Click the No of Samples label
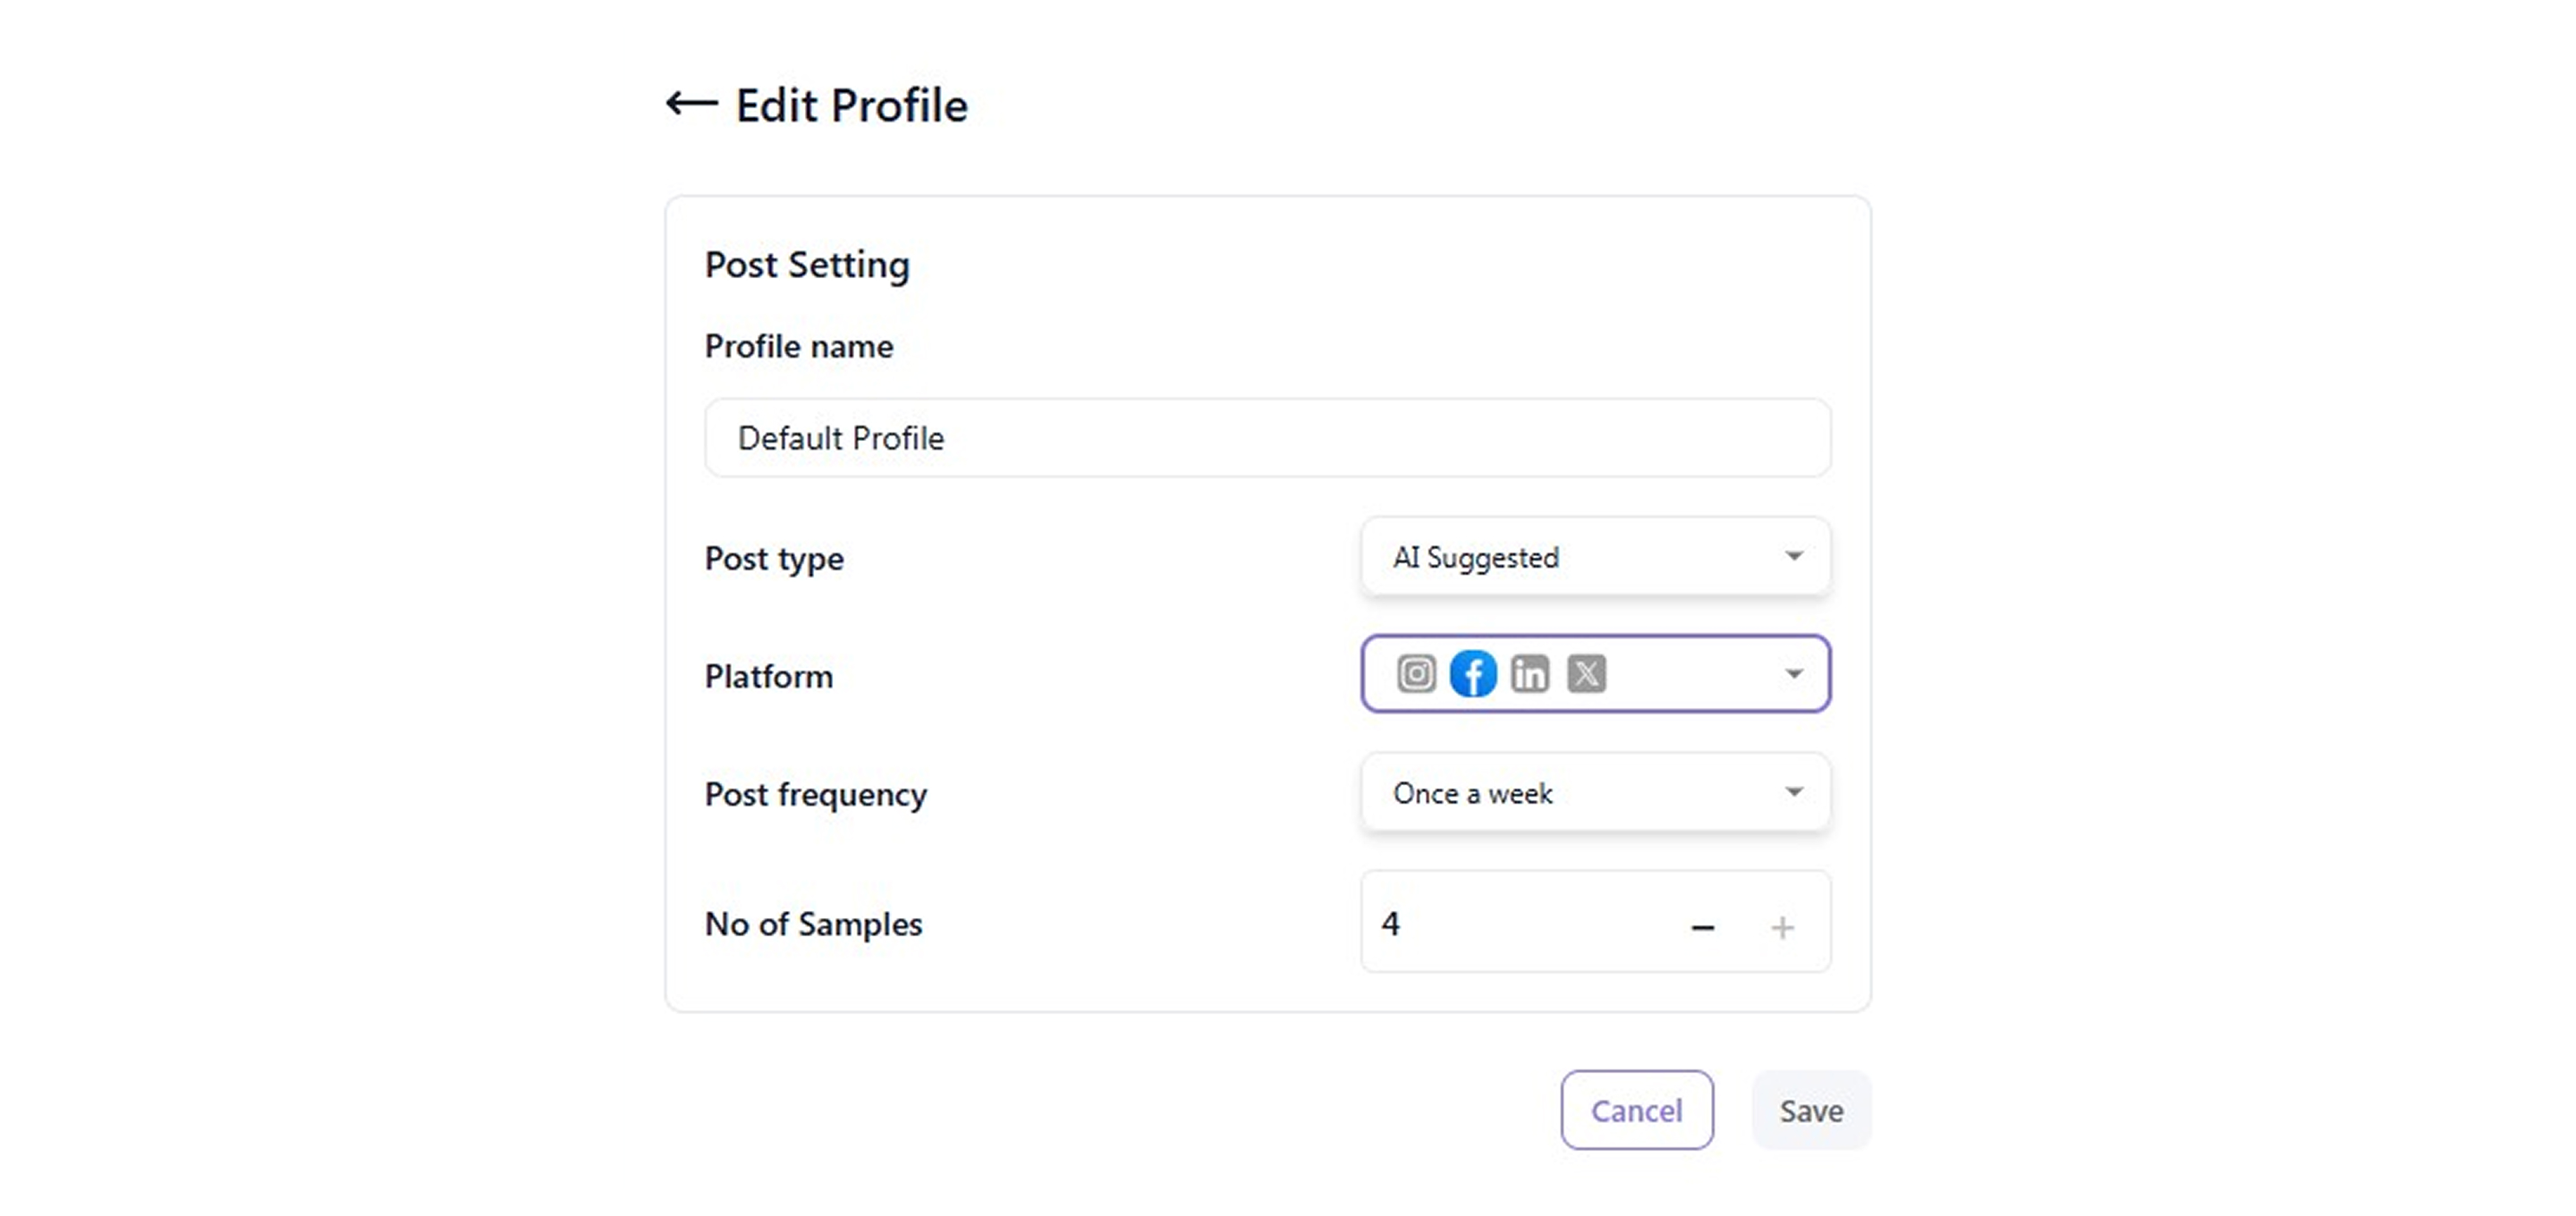 click(x=814, y=924)
